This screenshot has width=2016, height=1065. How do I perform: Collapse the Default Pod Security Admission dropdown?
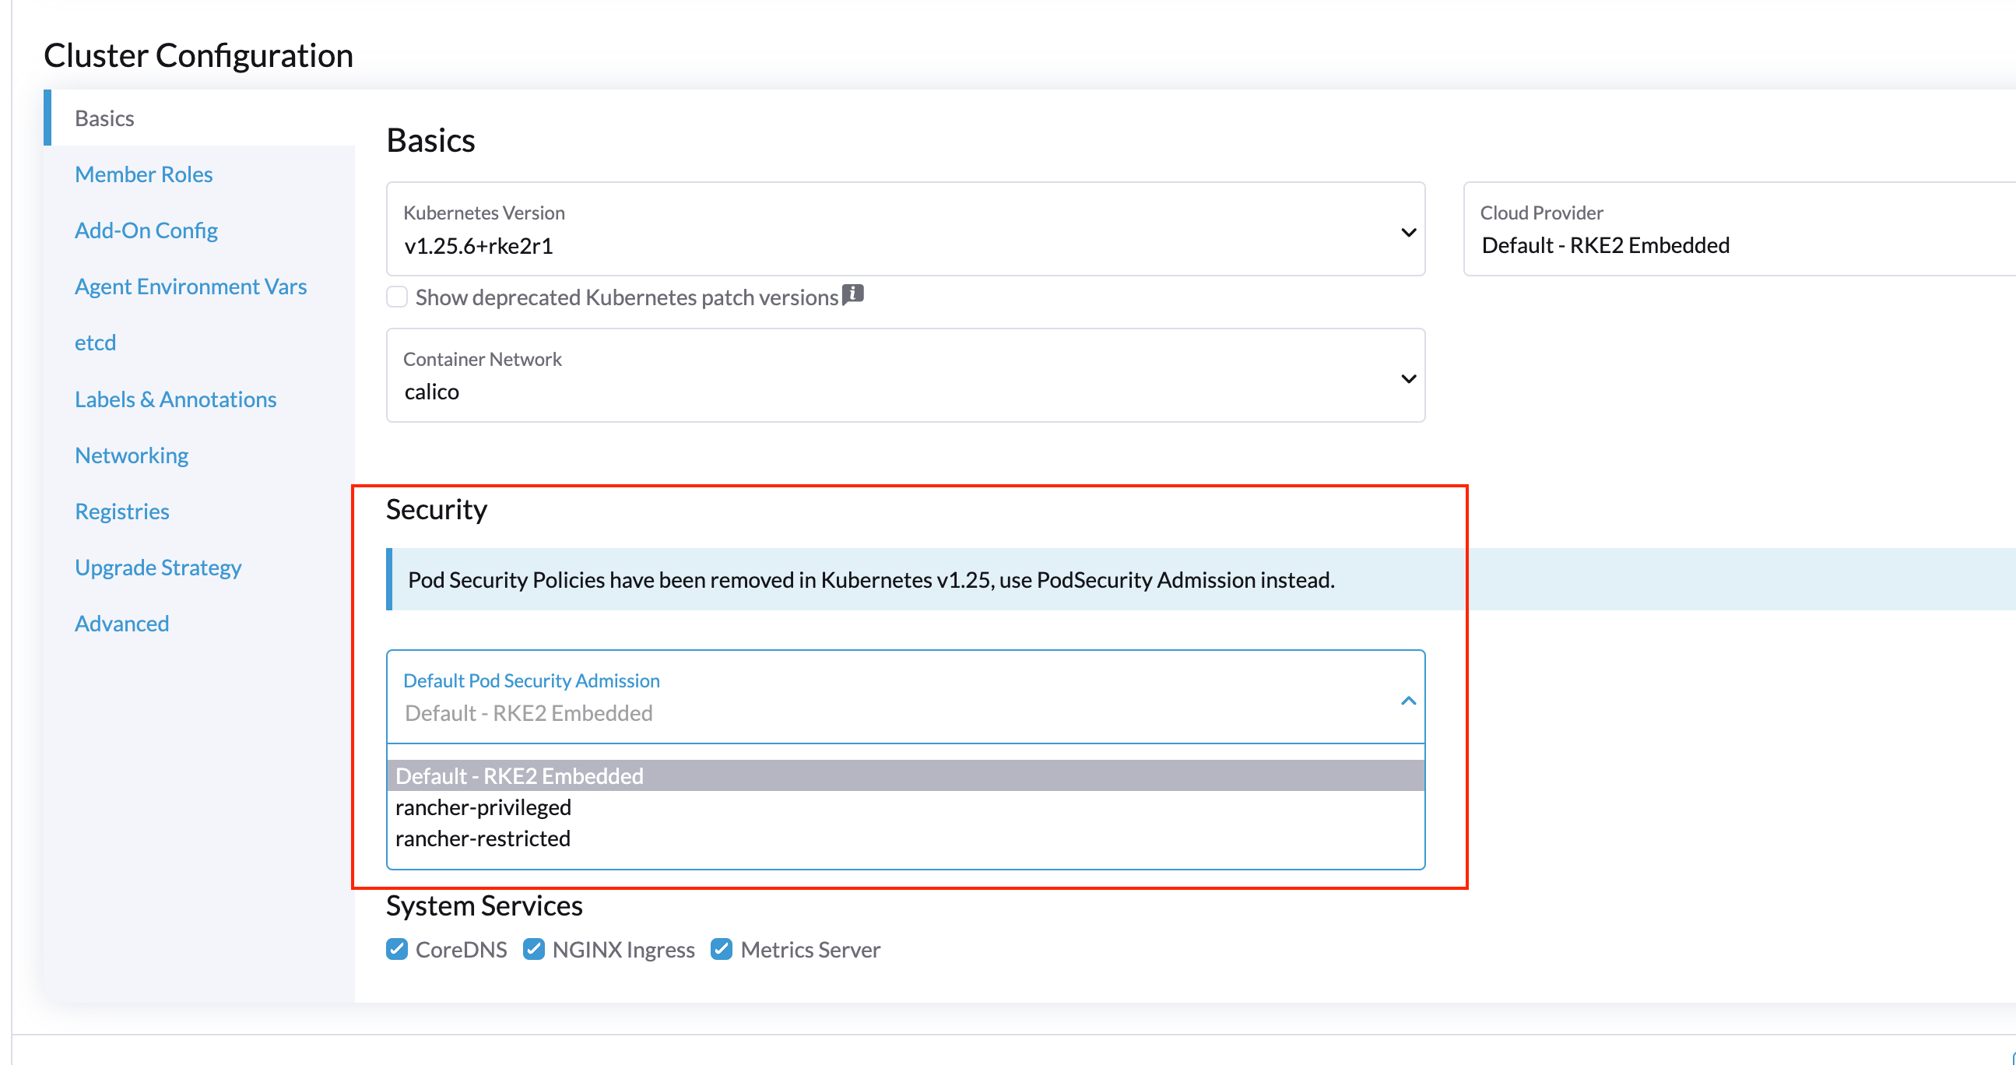[x=1407, y=701]
